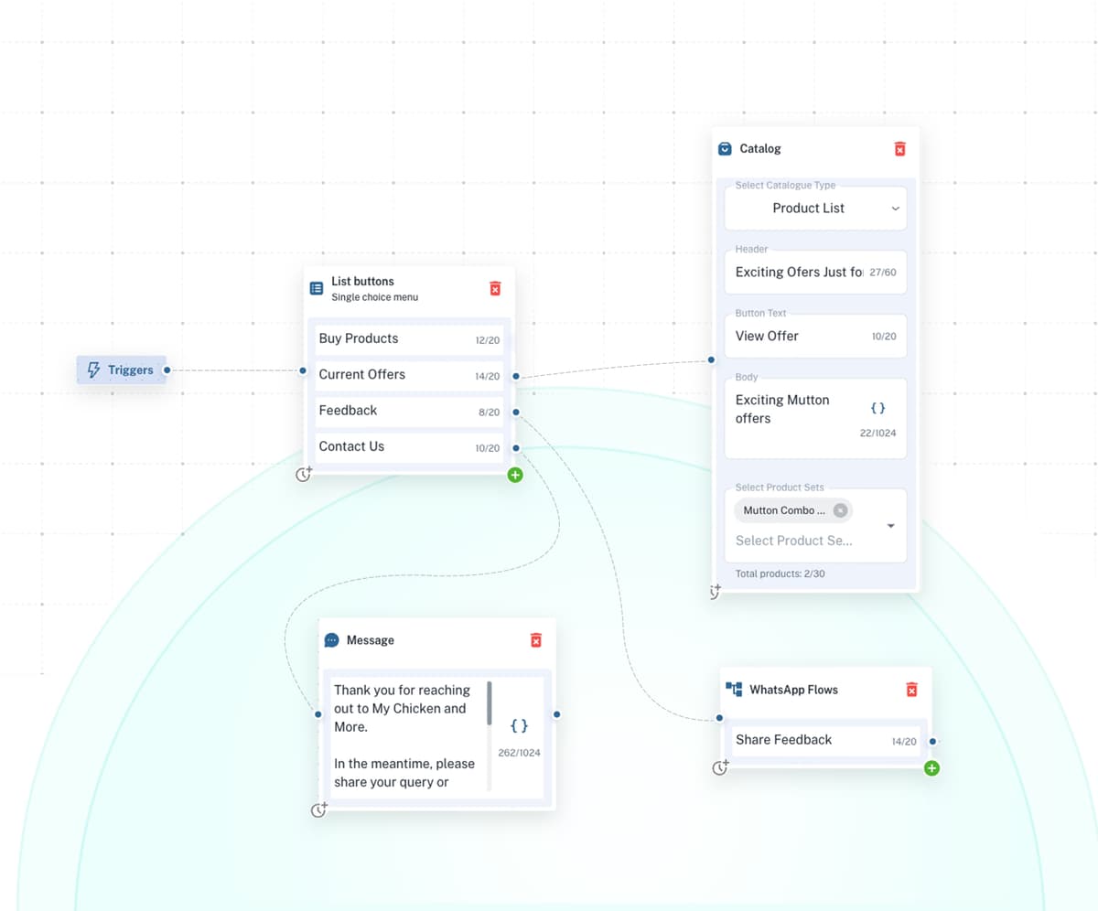
Task: Open Select Catalogue Type dropdown
Action: 815,209
